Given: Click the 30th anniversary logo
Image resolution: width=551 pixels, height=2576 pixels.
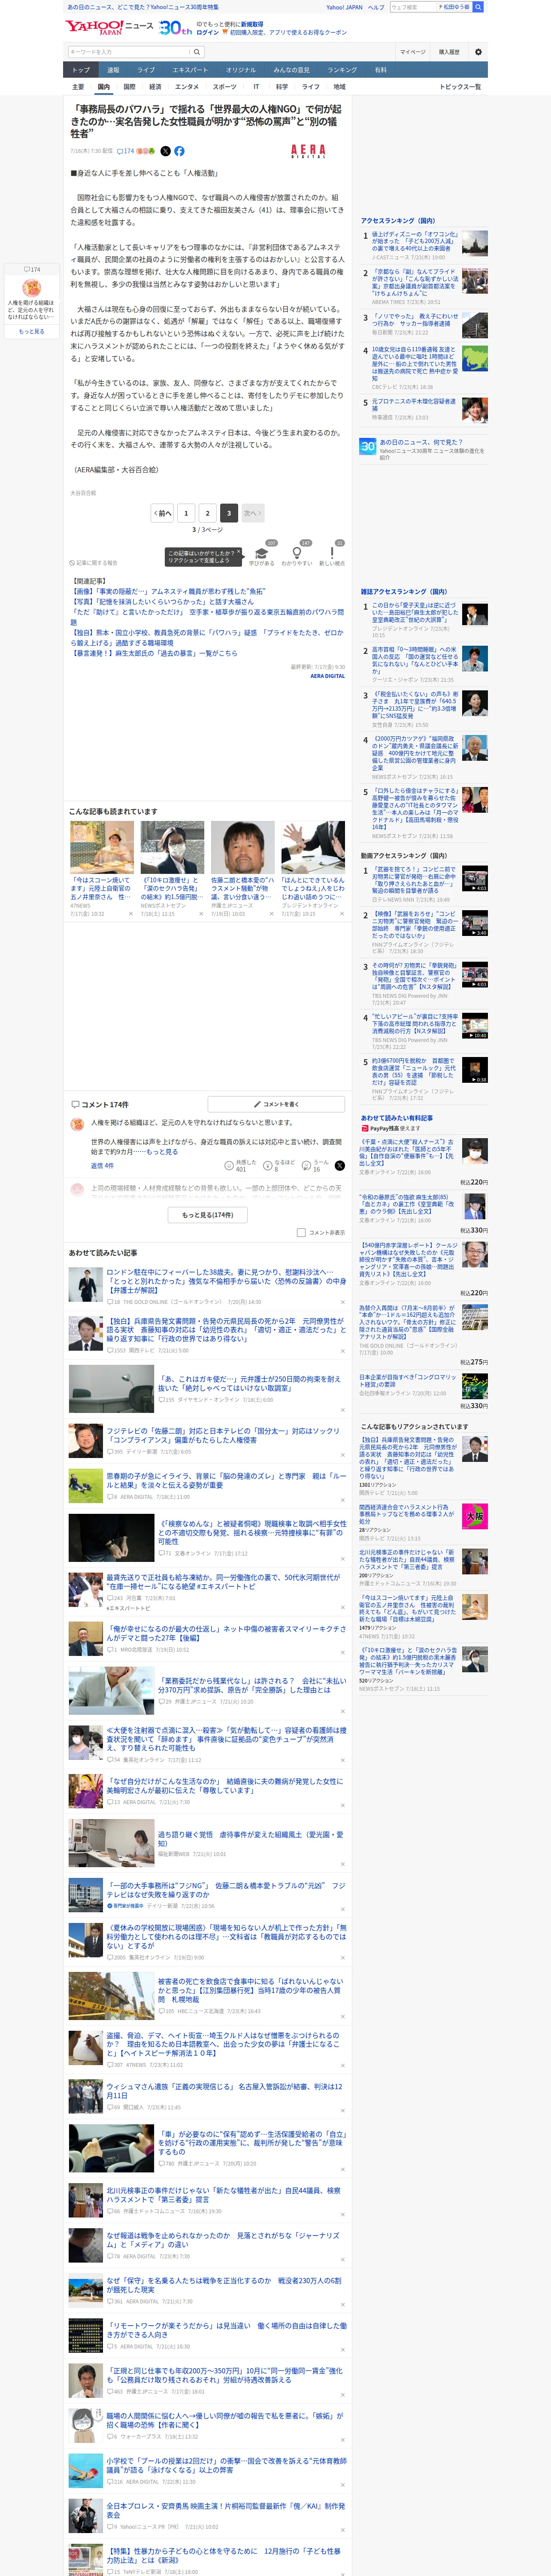Looking at the screenshot, I should [175, 28].
